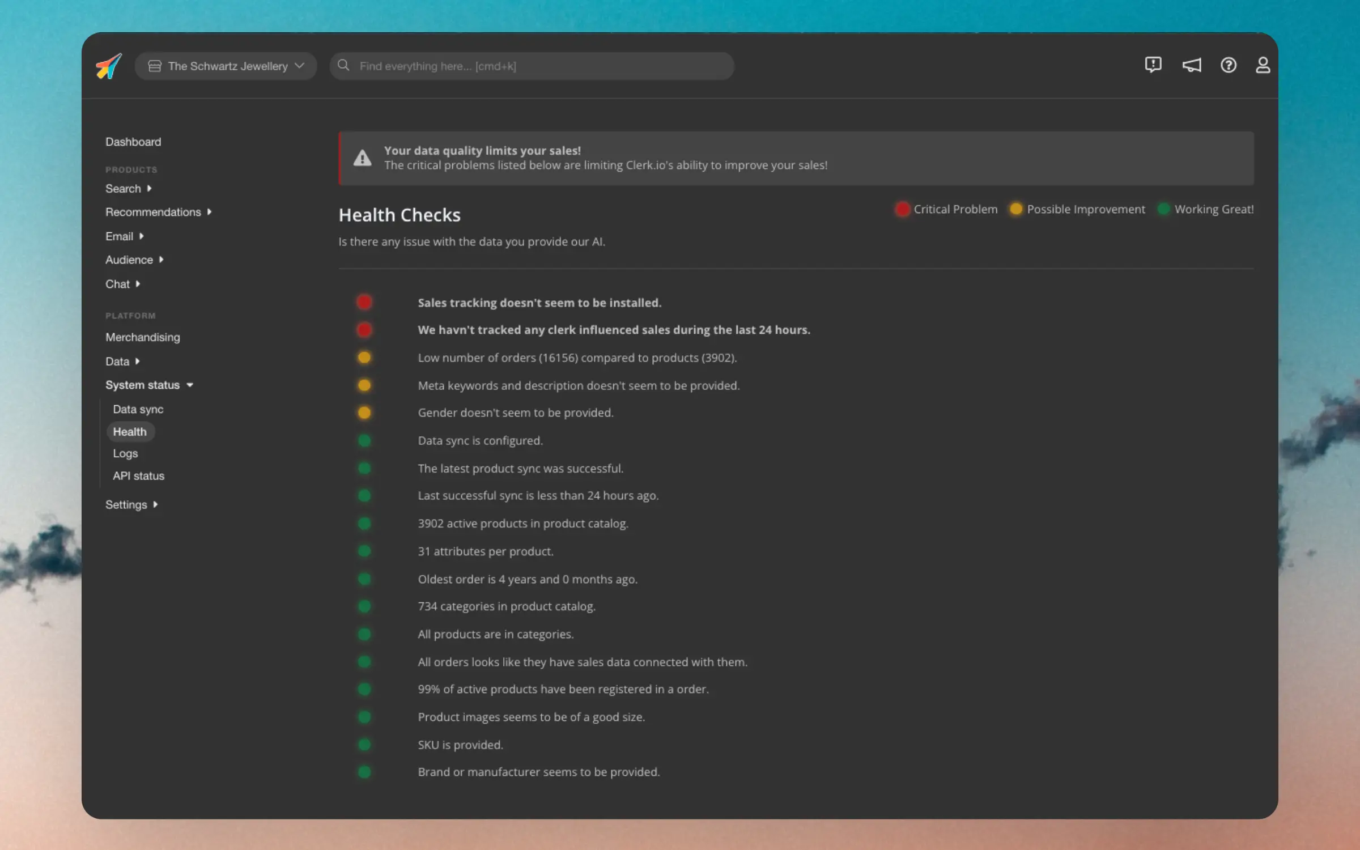The height and width of the screenshot is (850, 1360).
Task: Click the megaphone announcements icon
Action: 1193,65
